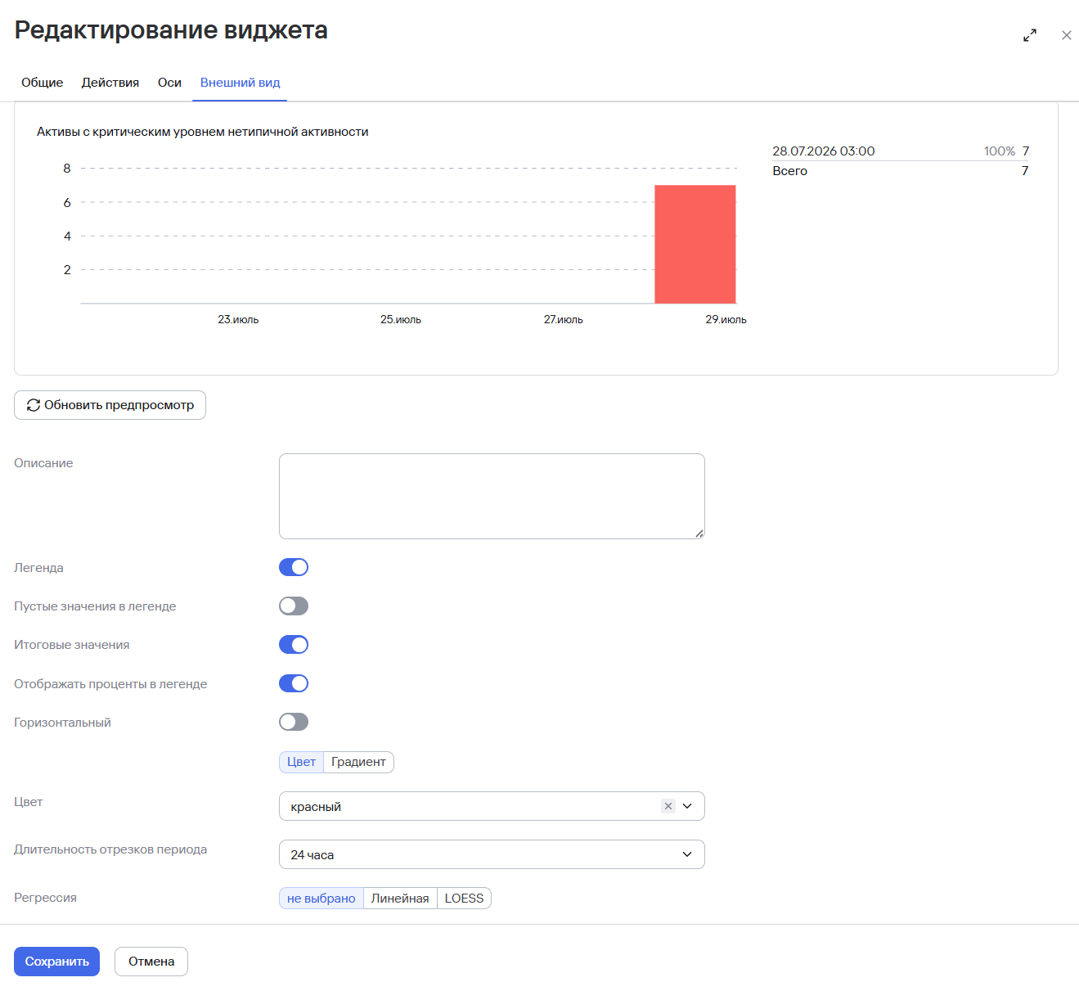Click the 29.июль axis label
This screenshot has width=1079, height=991.
tap(726, 320)
